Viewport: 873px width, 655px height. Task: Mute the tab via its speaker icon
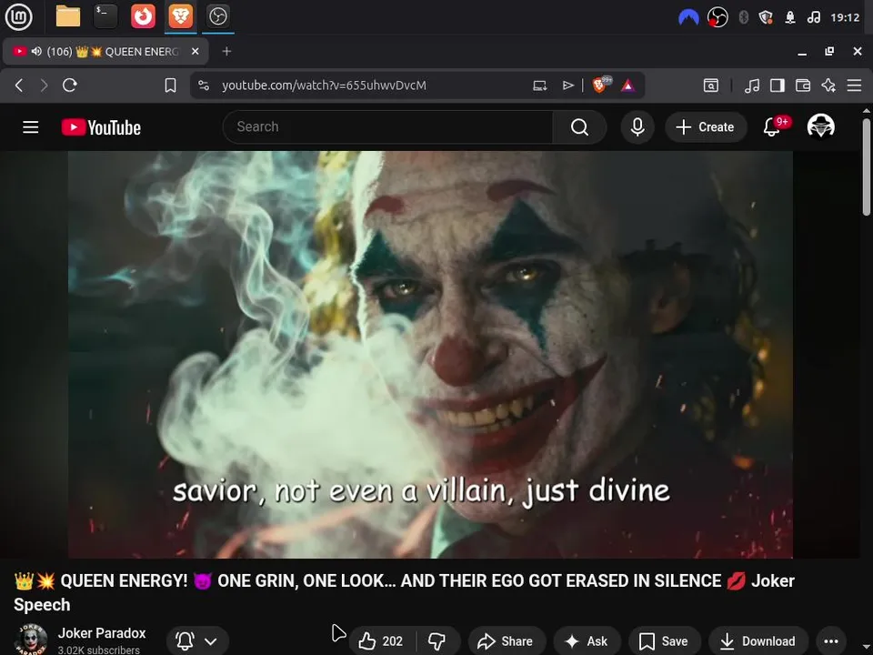(x=36, y=51)
